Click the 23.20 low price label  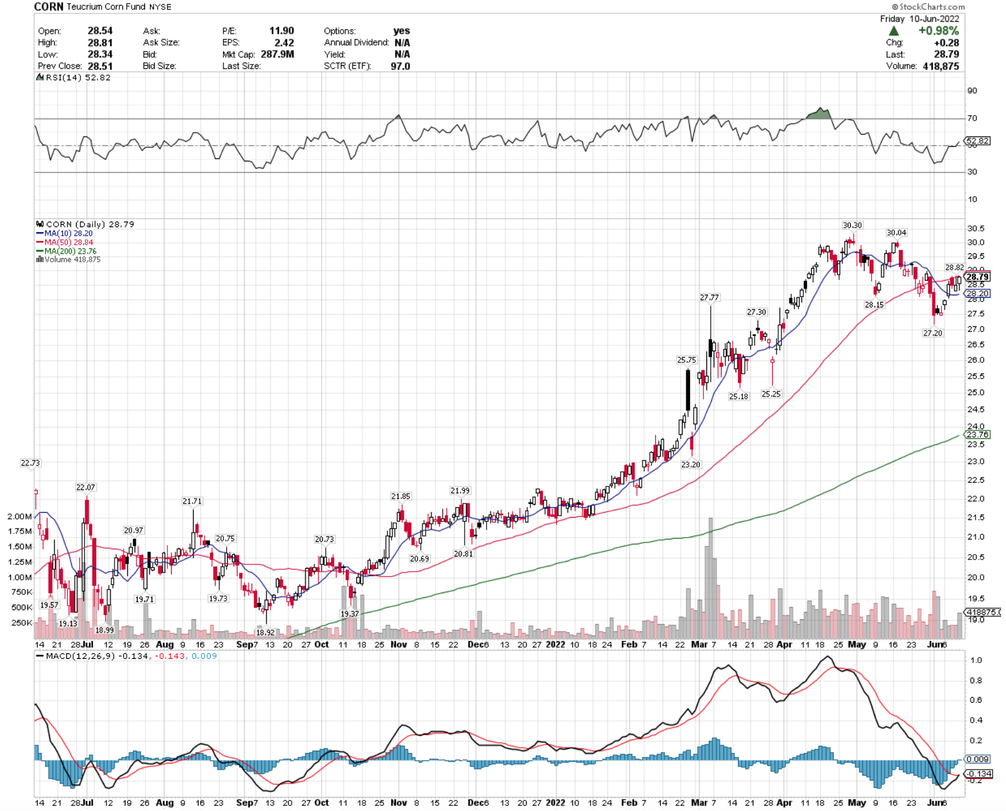(x=691, y=465)
